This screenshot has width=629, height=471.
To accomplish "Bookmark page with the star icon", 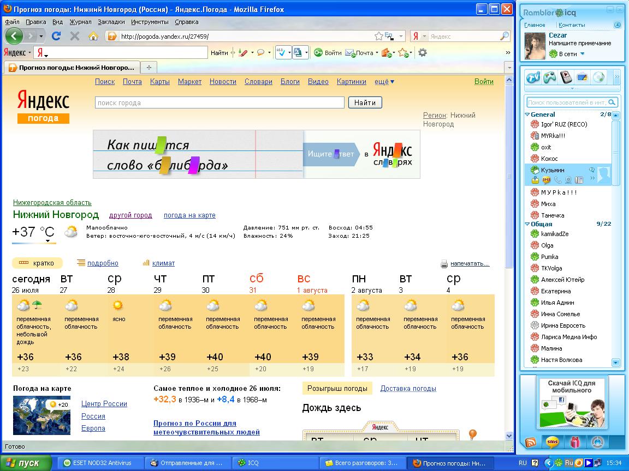I will point(378,37).
